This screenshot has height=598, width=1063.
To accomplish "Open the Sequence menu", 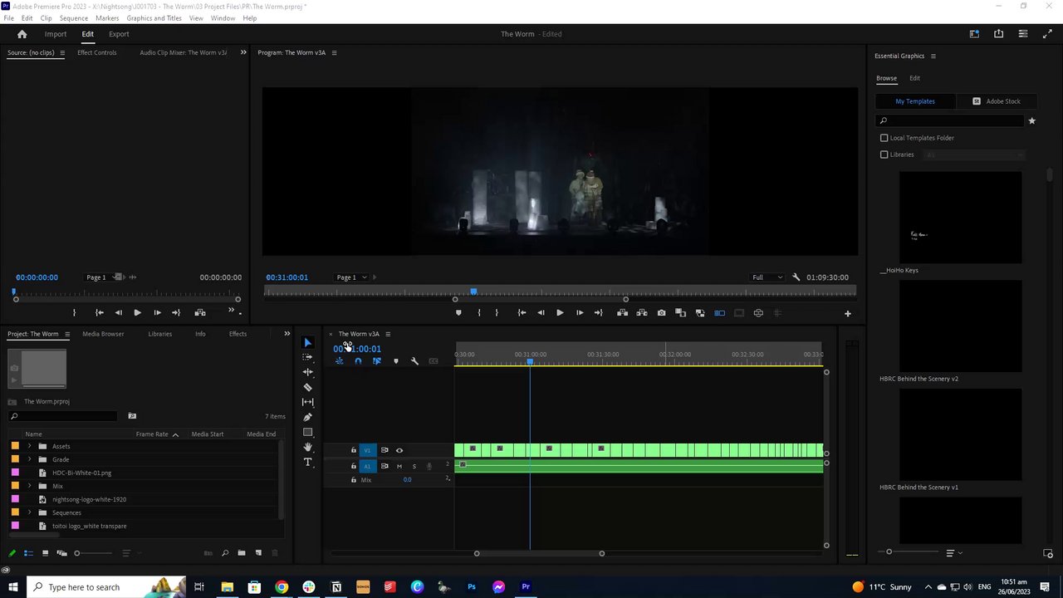I will [x=73, y=18].
